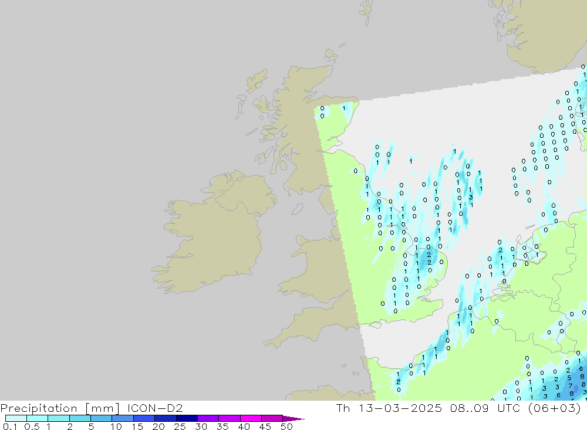
Task: Click the 35–40 mm violet legend swatch
Action: point(229,418)
